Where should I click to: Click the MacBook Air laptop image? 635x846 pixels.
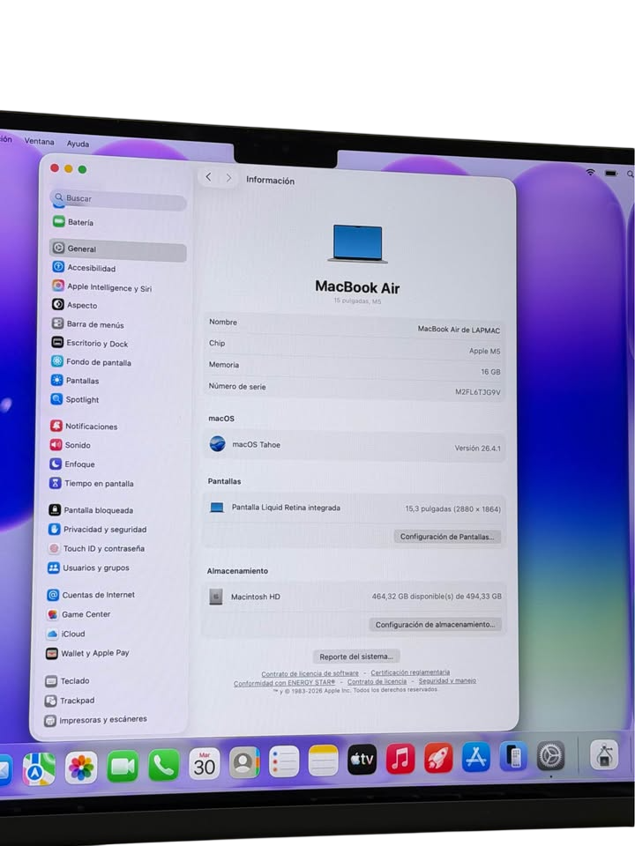pos(357,243)
